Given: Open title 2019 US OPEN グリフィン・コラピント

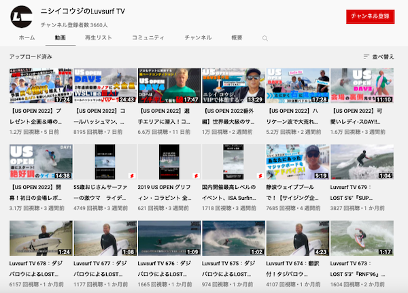Looking at the screenshot, I should [x=165, y=192].
